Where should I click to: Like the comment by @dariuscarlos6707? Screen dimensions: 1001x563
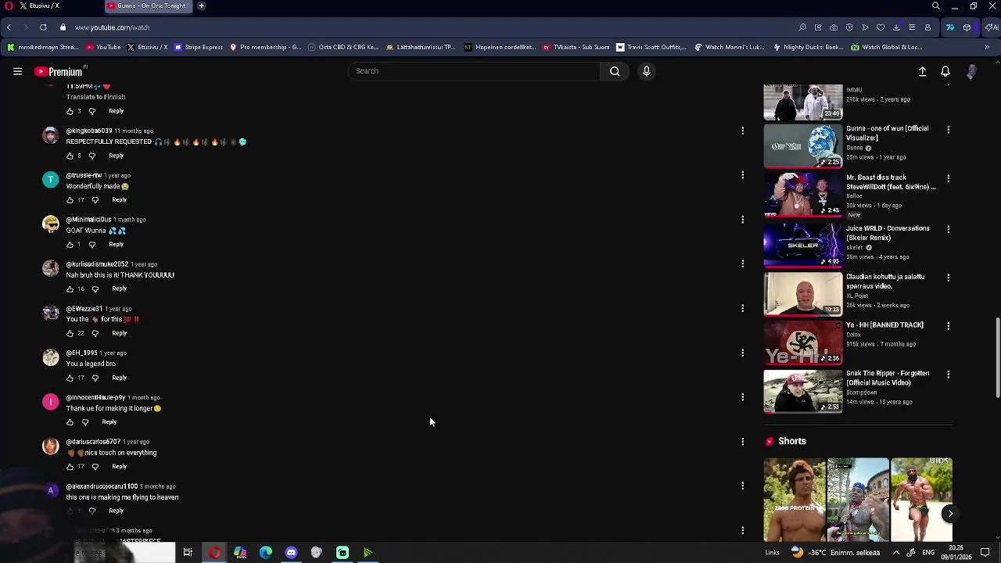pos(70,467)
